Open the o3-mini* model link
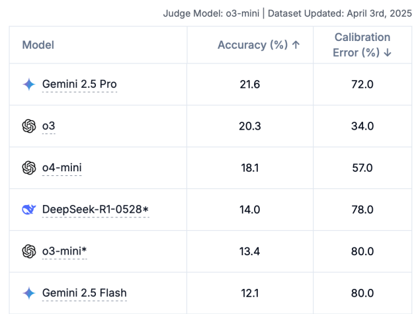 (x=64, y=251)
